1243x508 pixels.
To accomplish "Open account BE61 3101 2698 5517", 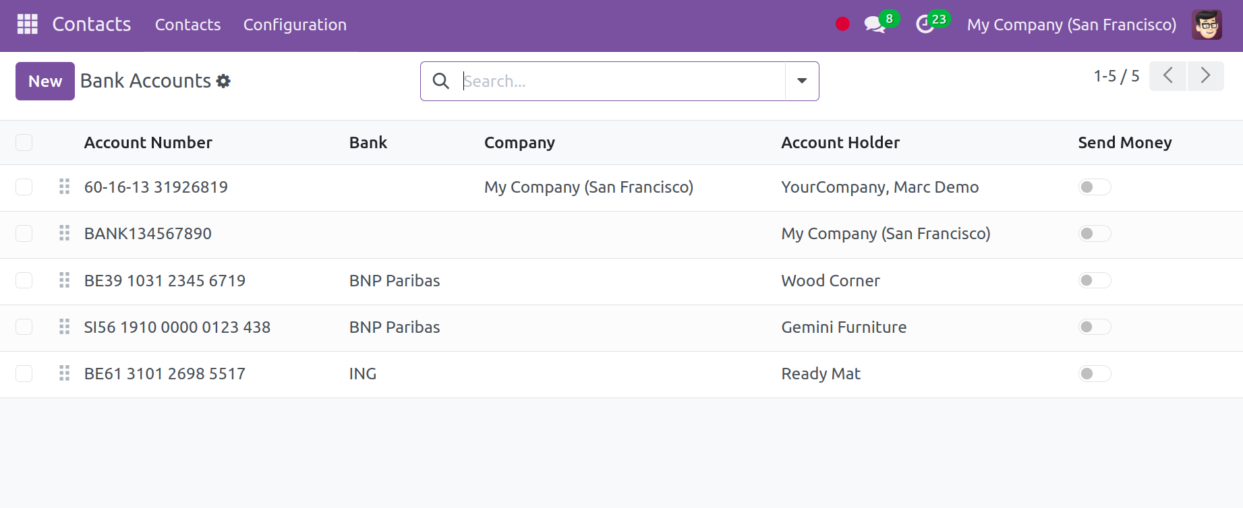I will [165, 374].
